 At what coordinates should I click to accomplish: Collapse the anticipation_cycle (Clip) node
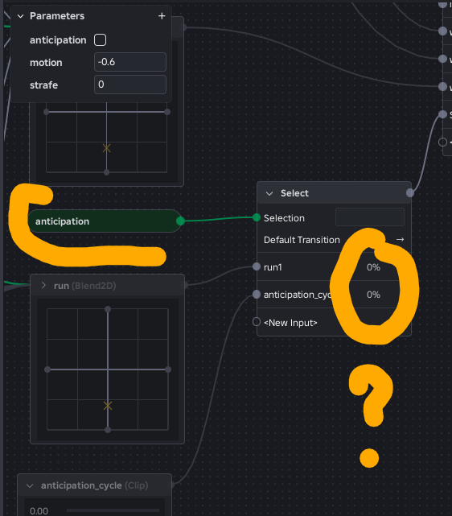30,485
